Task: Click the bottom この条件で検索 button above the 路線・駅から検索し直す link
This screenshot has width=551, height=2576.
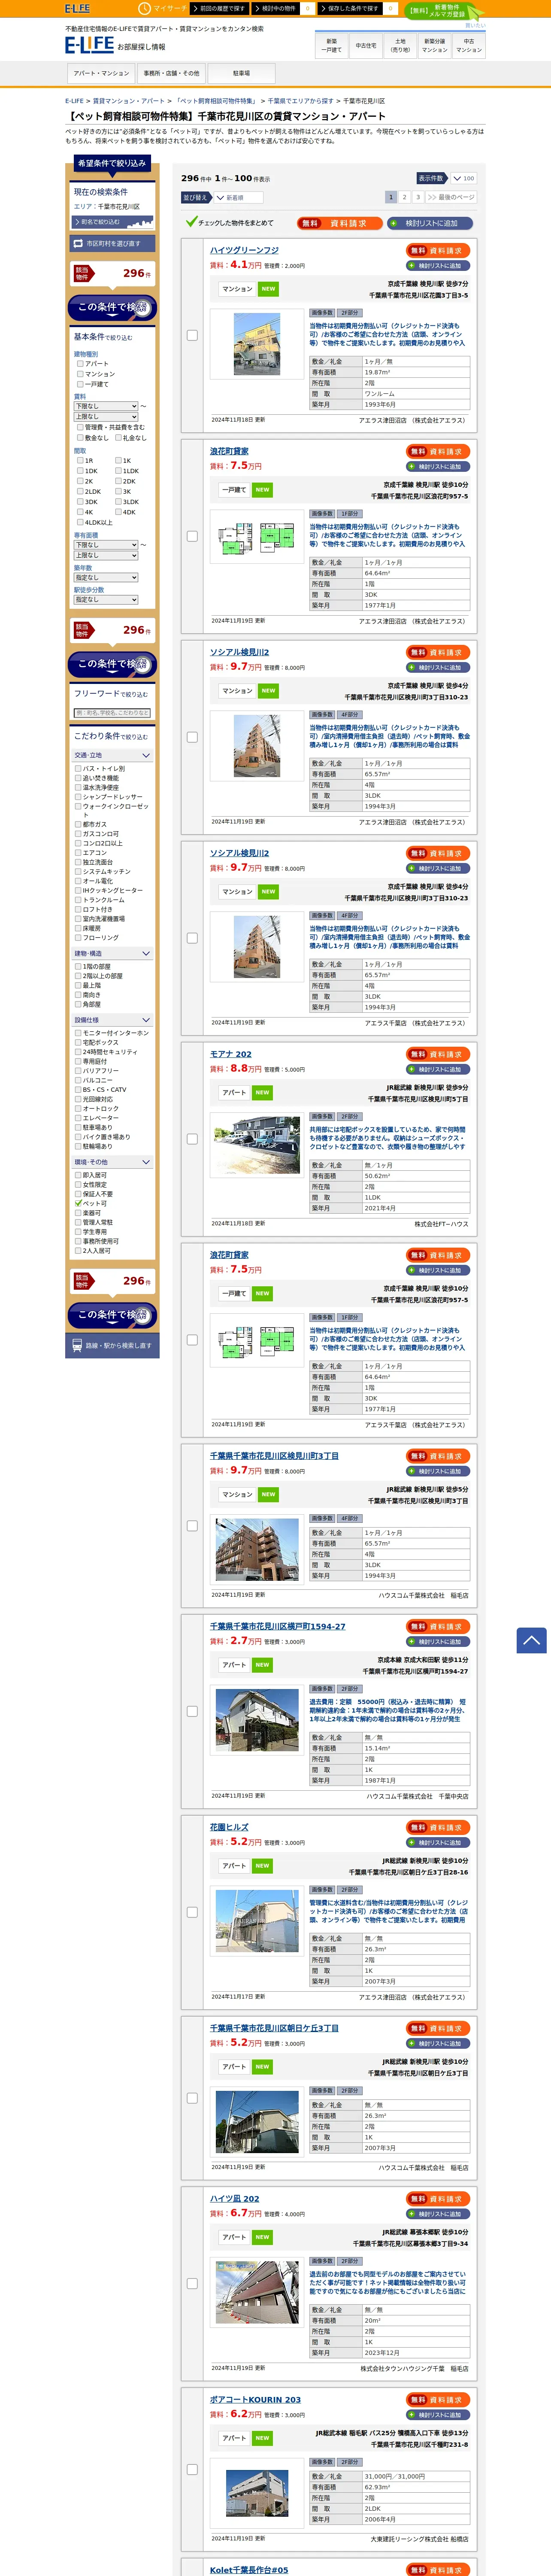Action: [111, 1314]
